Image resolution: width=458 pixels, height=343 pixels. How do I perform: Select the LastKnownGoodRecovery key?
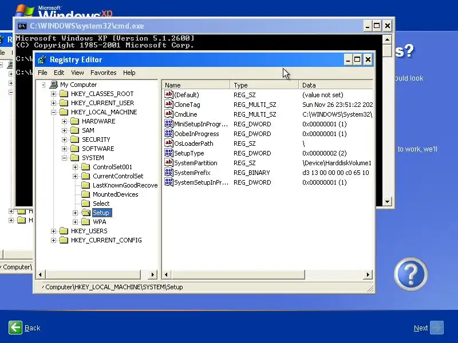pos(125,185)
